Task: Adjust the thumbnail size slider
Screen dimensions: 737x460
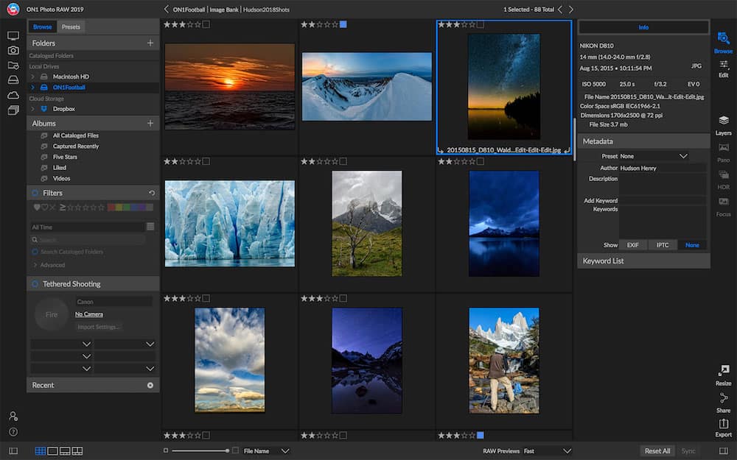Action: point(228,450)
